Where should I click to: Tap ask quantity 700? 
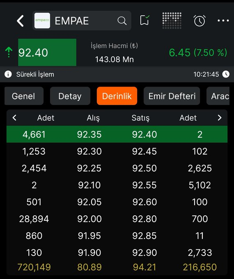pos(200,219)
